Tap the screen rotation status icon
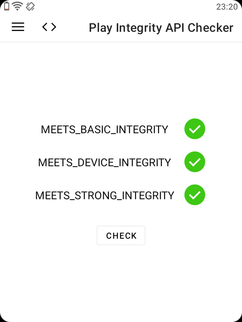Screen dimensions: 242x322 (30, 6)
